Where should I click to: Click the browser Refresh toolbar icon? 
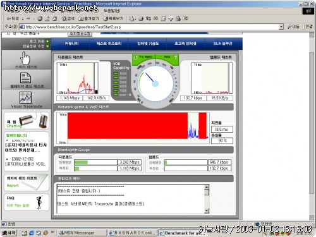(x=47, y=19)
